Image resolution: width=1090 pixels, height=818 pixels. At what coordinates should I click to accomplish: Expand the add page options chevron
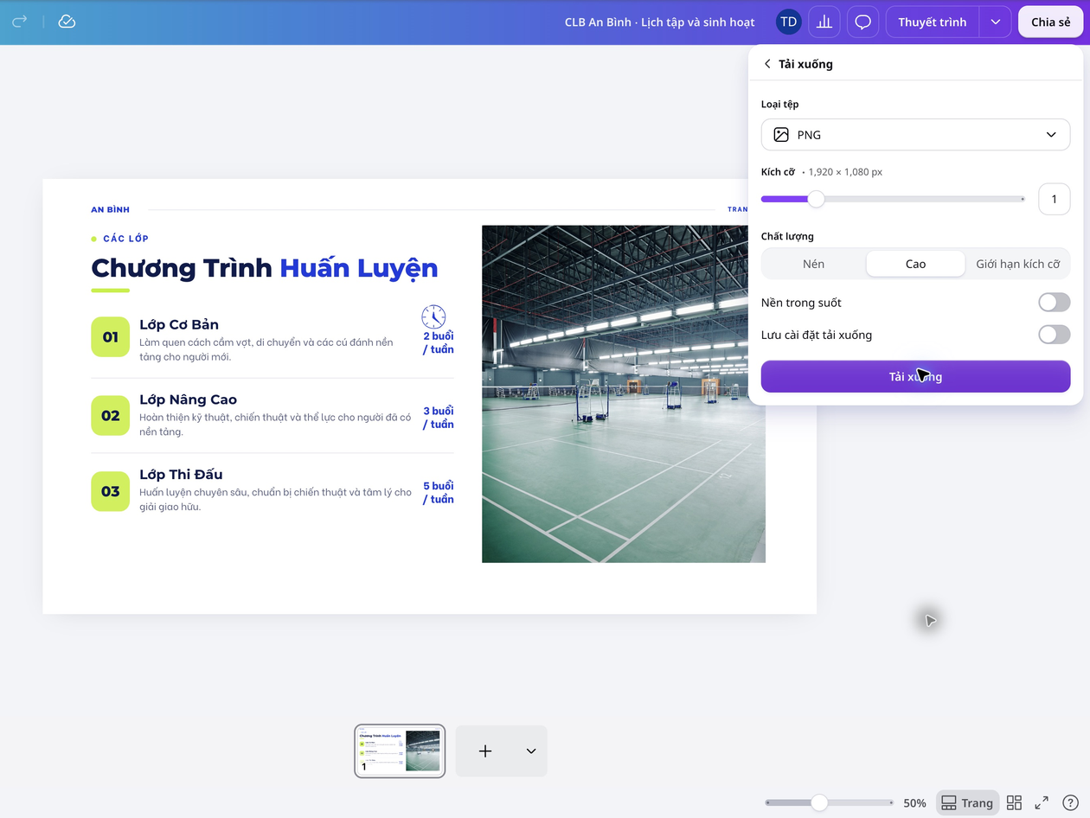click(531, 751)
